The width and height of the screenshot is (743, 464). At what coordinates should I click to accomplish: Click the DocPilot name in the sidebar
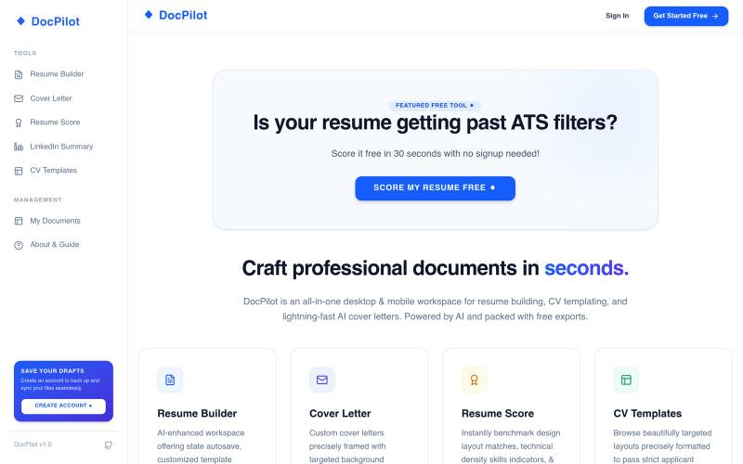(x=56, y=21)
